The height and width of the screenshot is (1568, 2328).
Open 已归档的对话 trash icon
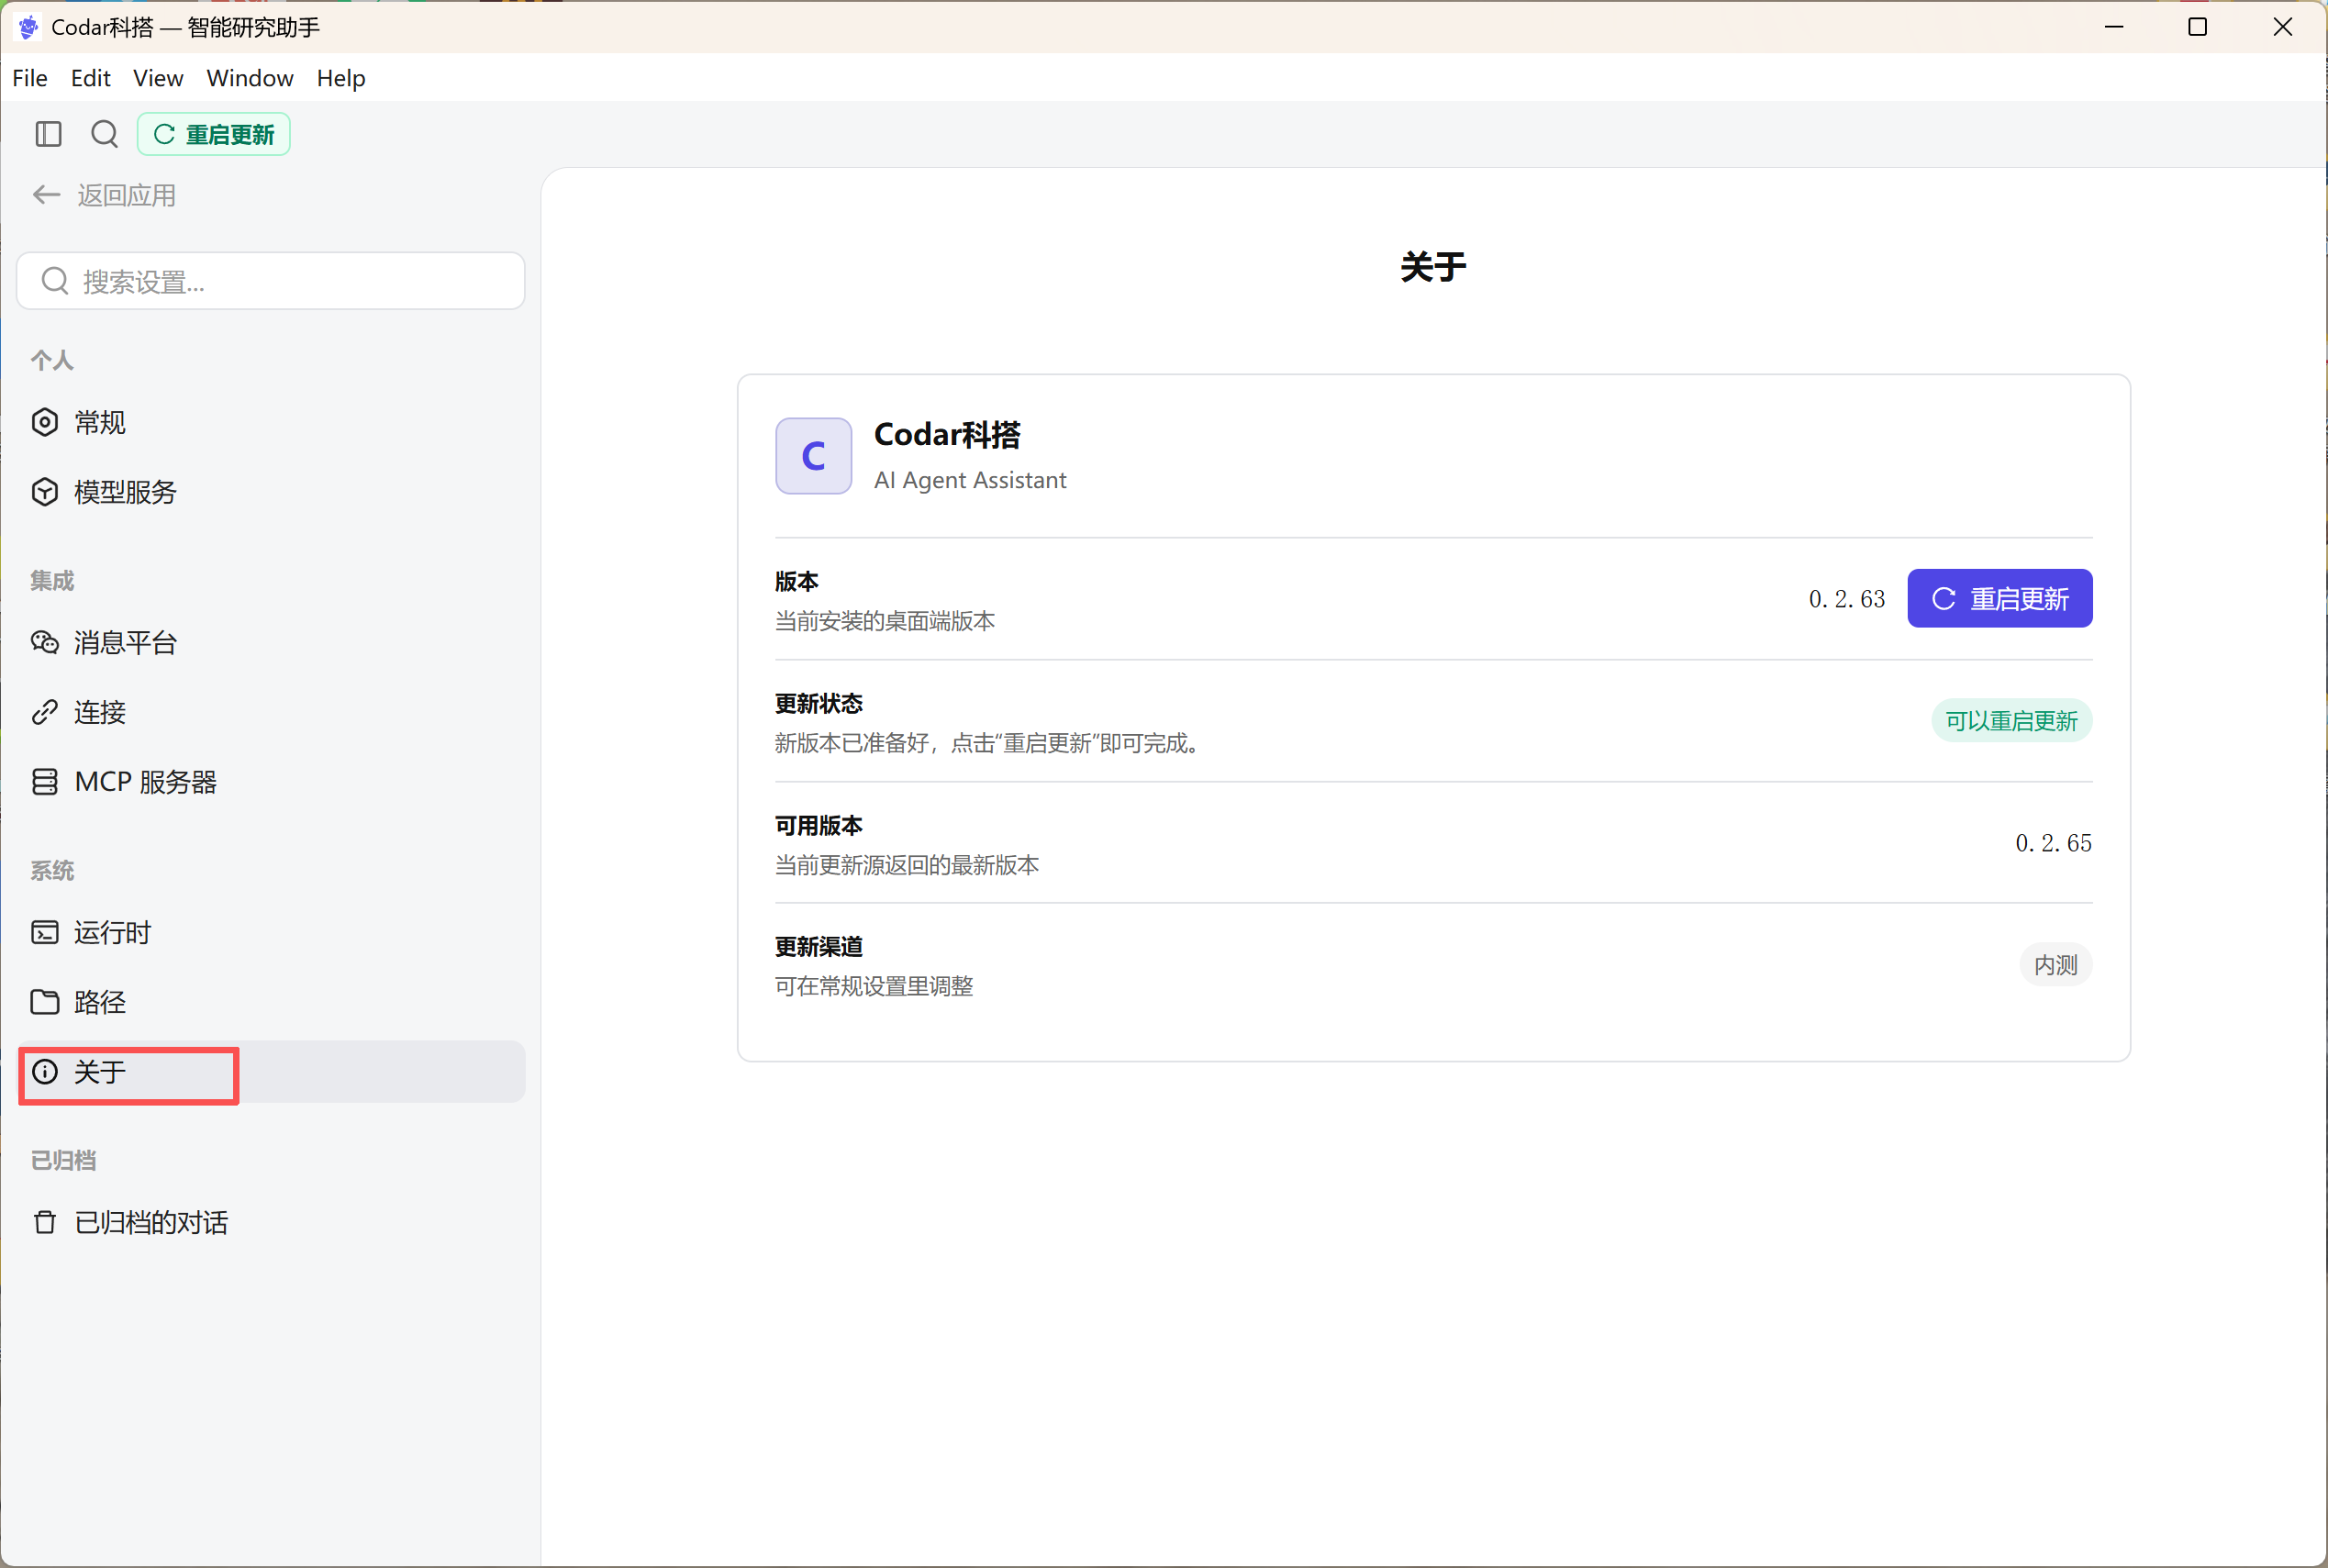(45, 1222)
